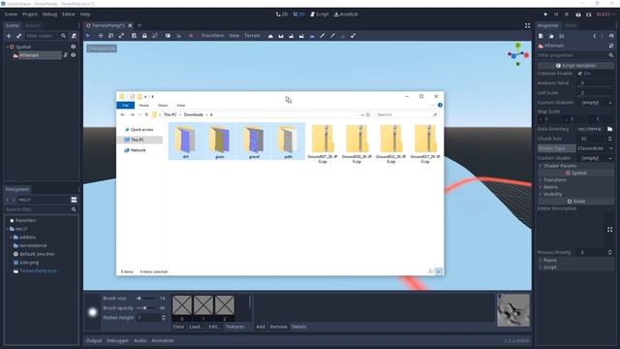The image size is (620, 349).
Task: Adjust the Brush opacity slider
Action: point(145,308)
